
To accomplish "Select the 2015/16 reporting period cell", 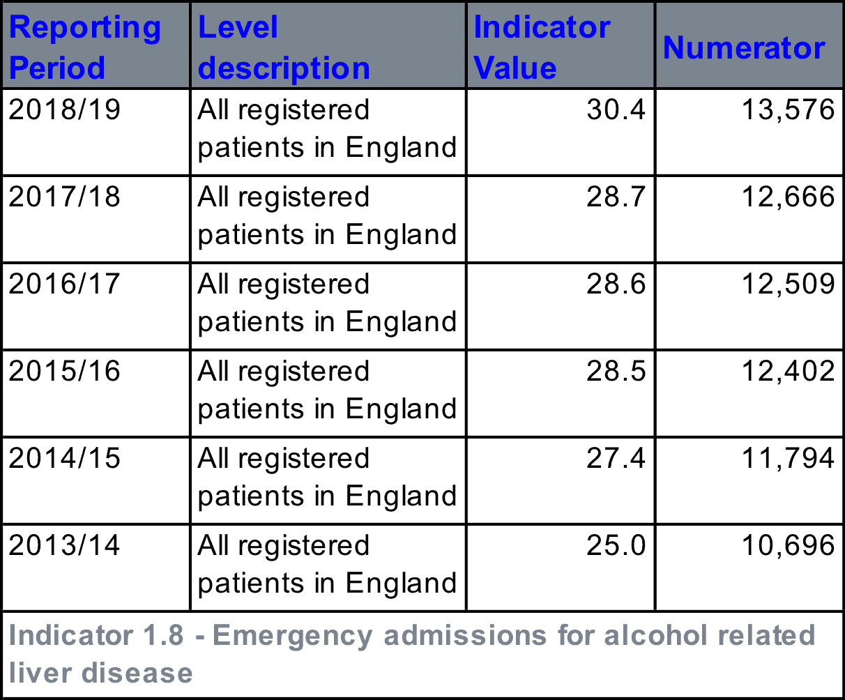I will (x=64, y=372).
